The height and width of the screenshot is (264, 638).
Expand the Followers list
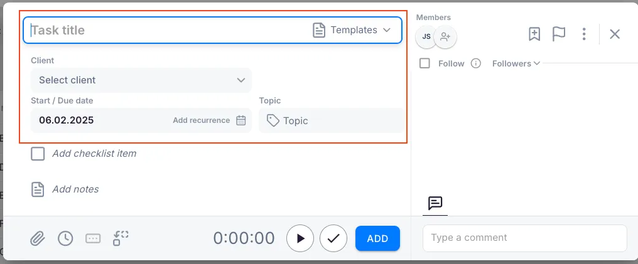point(516,63)
